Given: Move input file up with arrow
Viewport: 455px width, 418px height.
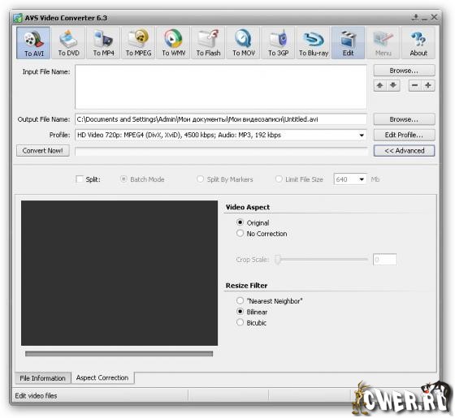Looking at the screenshot, I should (x=380, y=85).
